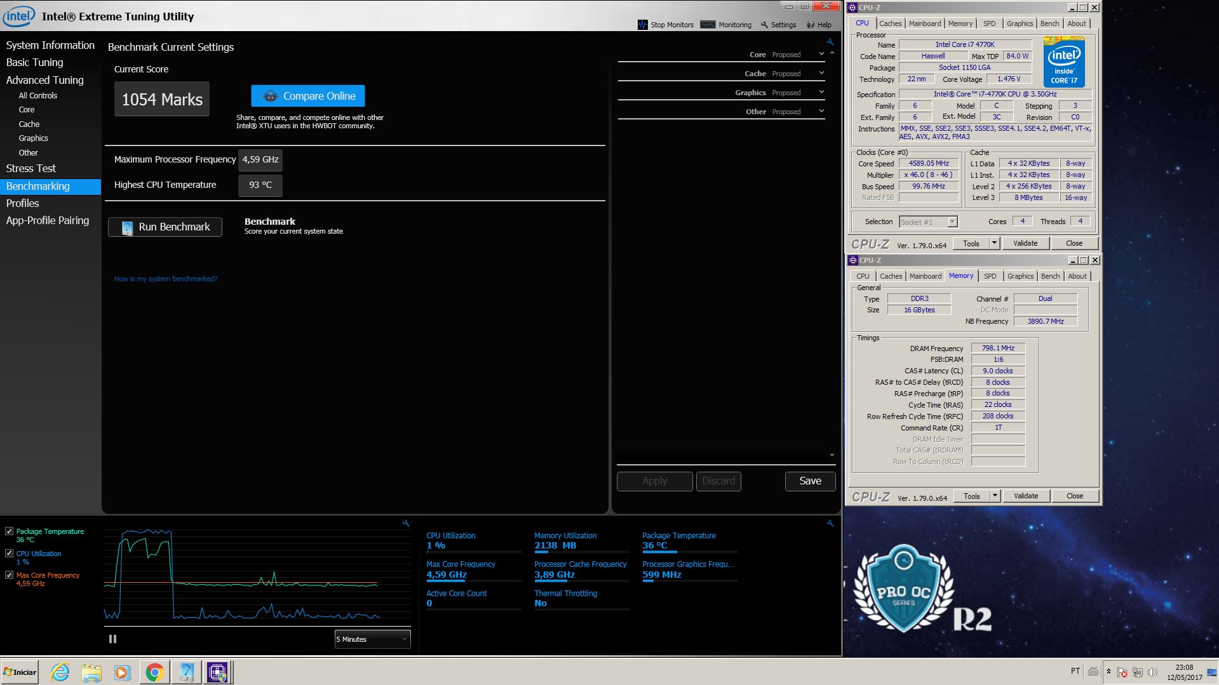Screen dimensions: 1219x685
Task: Click Tools button in upper CPU-Z window
Action: pos(971,243)
